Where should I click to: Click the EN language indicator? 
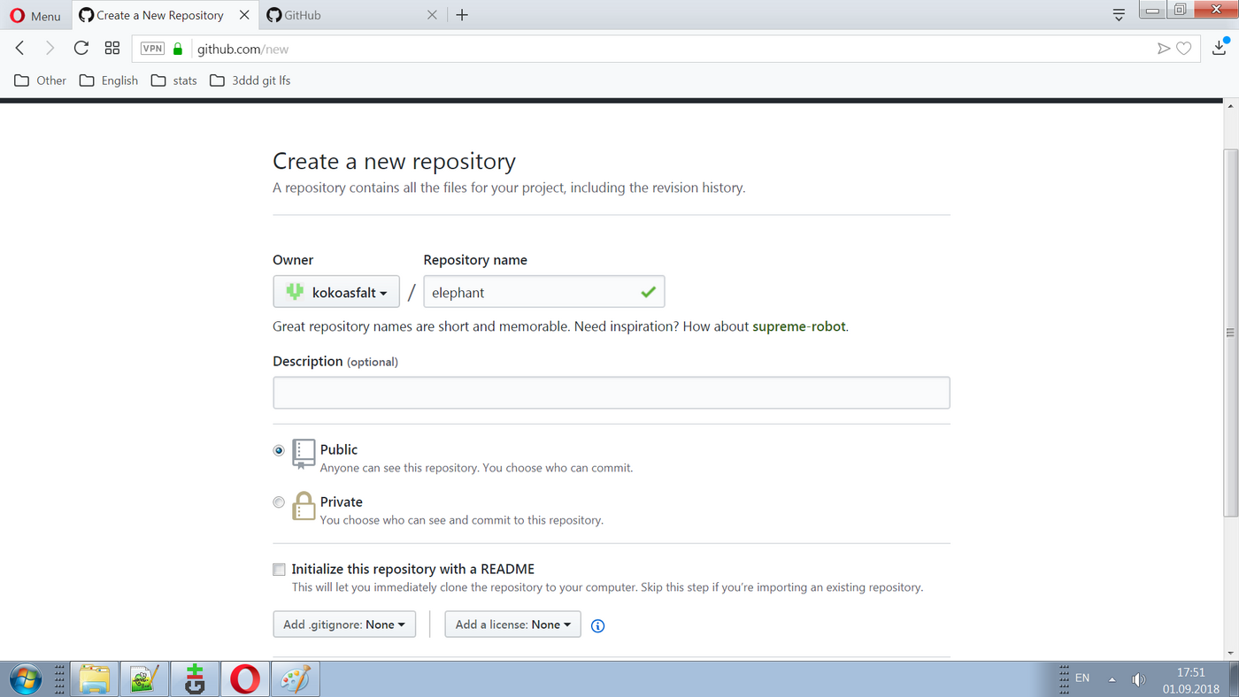(x=1082, y=678)
